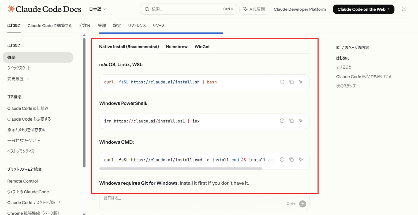Screen dimensions: 418x215
Task: Click the Windows PowerShell: heading
Action: pos(123,103)
